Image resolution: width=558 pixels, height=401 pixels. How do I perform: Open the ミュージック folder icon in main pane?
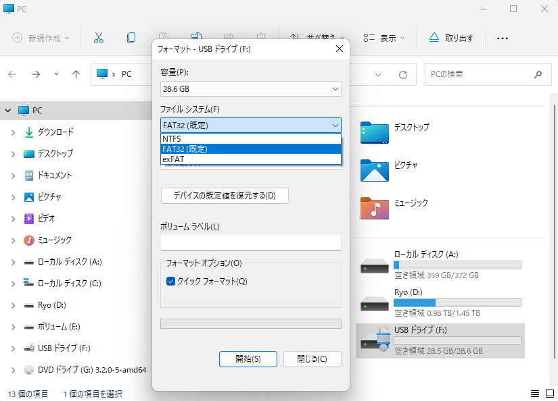(x=374, y=208)
